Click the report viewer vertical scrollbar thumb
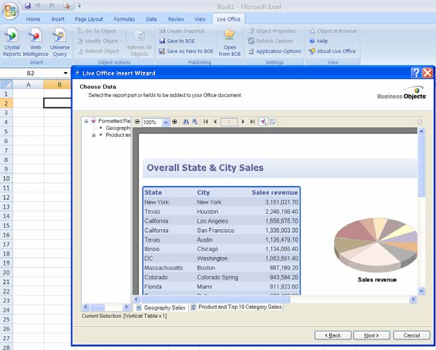Viewport: 436px width, 350px height. (421, 166)
